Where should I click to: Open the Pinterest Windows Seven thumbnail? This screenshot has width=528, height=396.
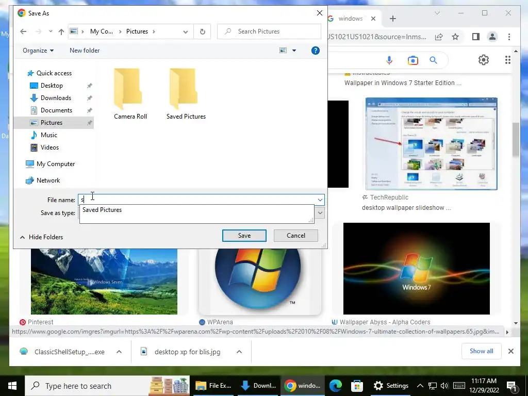104,282
